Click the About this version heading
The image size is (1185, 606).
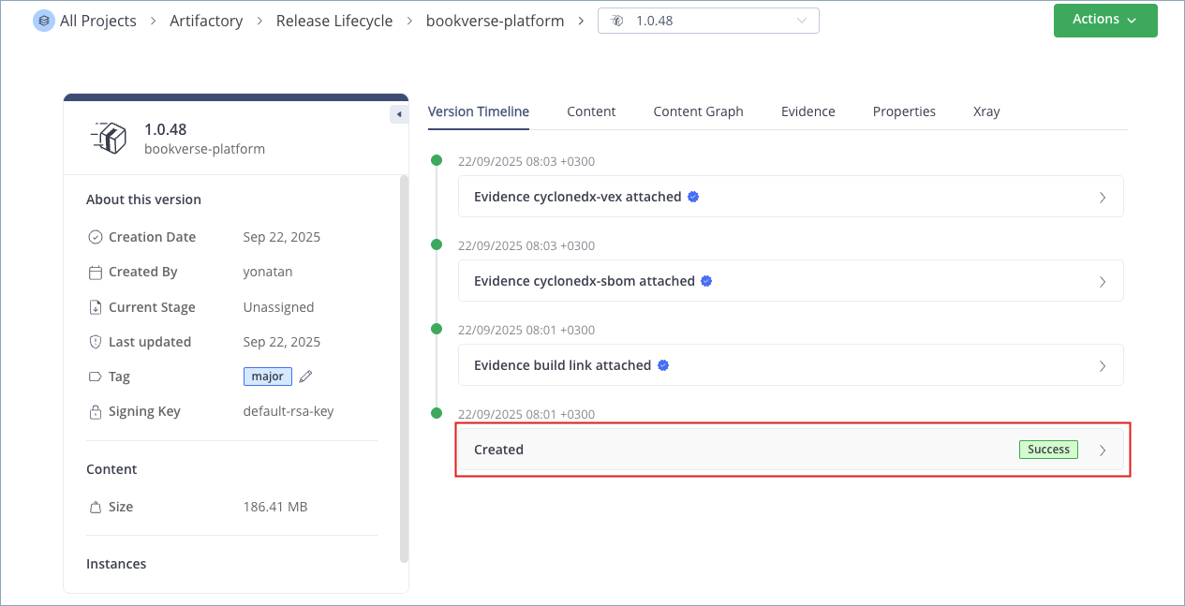tap(143, 200)
